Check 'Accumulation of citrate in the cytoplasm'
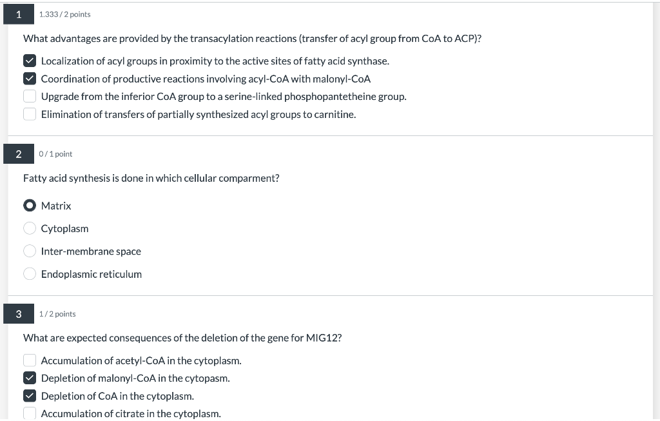This screenshot has height=421, width=660. coord(30,413)
